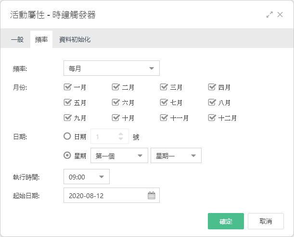The height and width of the screenshot is (237, 294).
Task: Toggle the 七月 month checkbox
Action: [164, 102]
